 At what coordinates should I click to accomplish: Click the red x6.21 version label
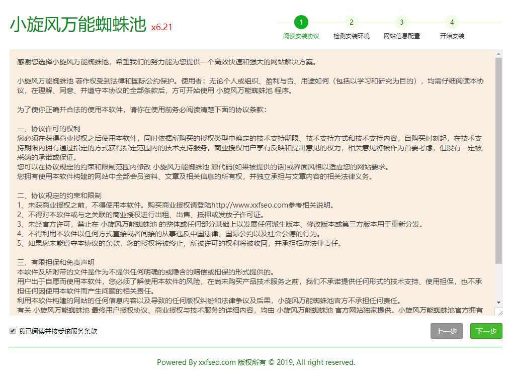pos(161,27)
